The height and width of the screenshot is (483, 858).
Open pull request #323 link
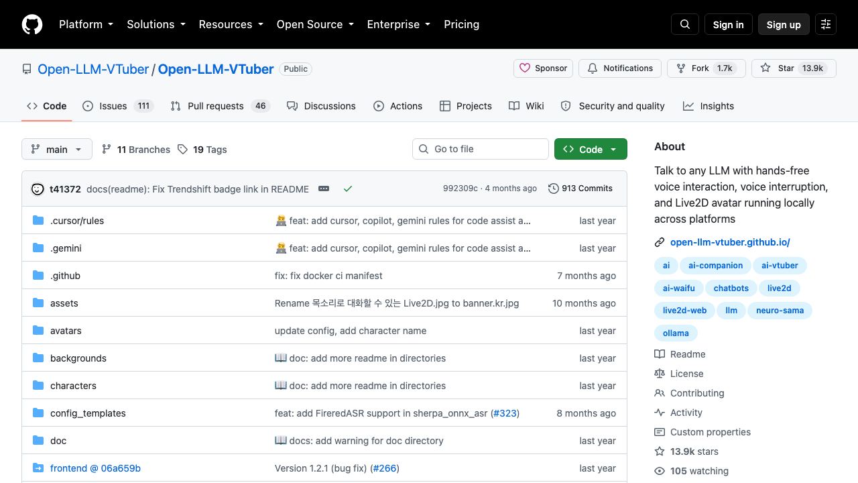point(505,413)
